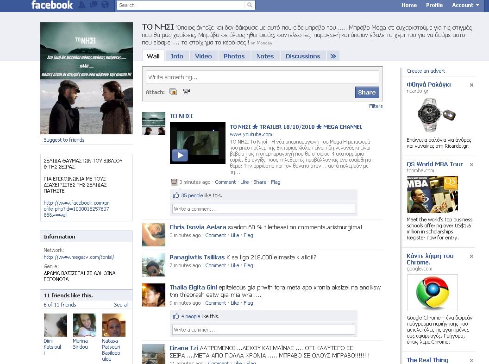
Task: Close the Φθηνά Ρολόγια advert
Action: tap(471, 85)
